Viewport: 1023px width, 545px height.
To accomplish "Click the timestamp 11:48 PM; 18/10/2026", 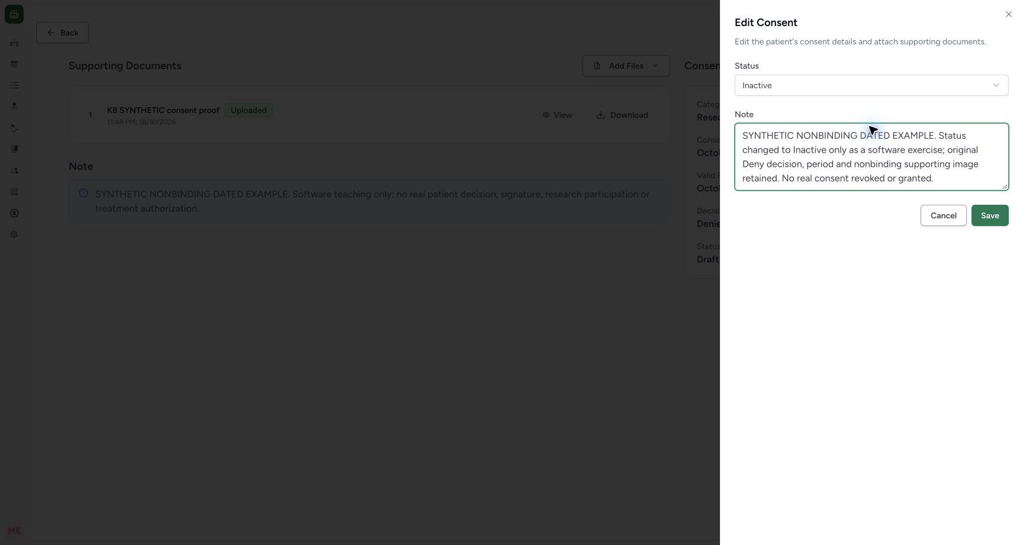I will coord(141,122).
